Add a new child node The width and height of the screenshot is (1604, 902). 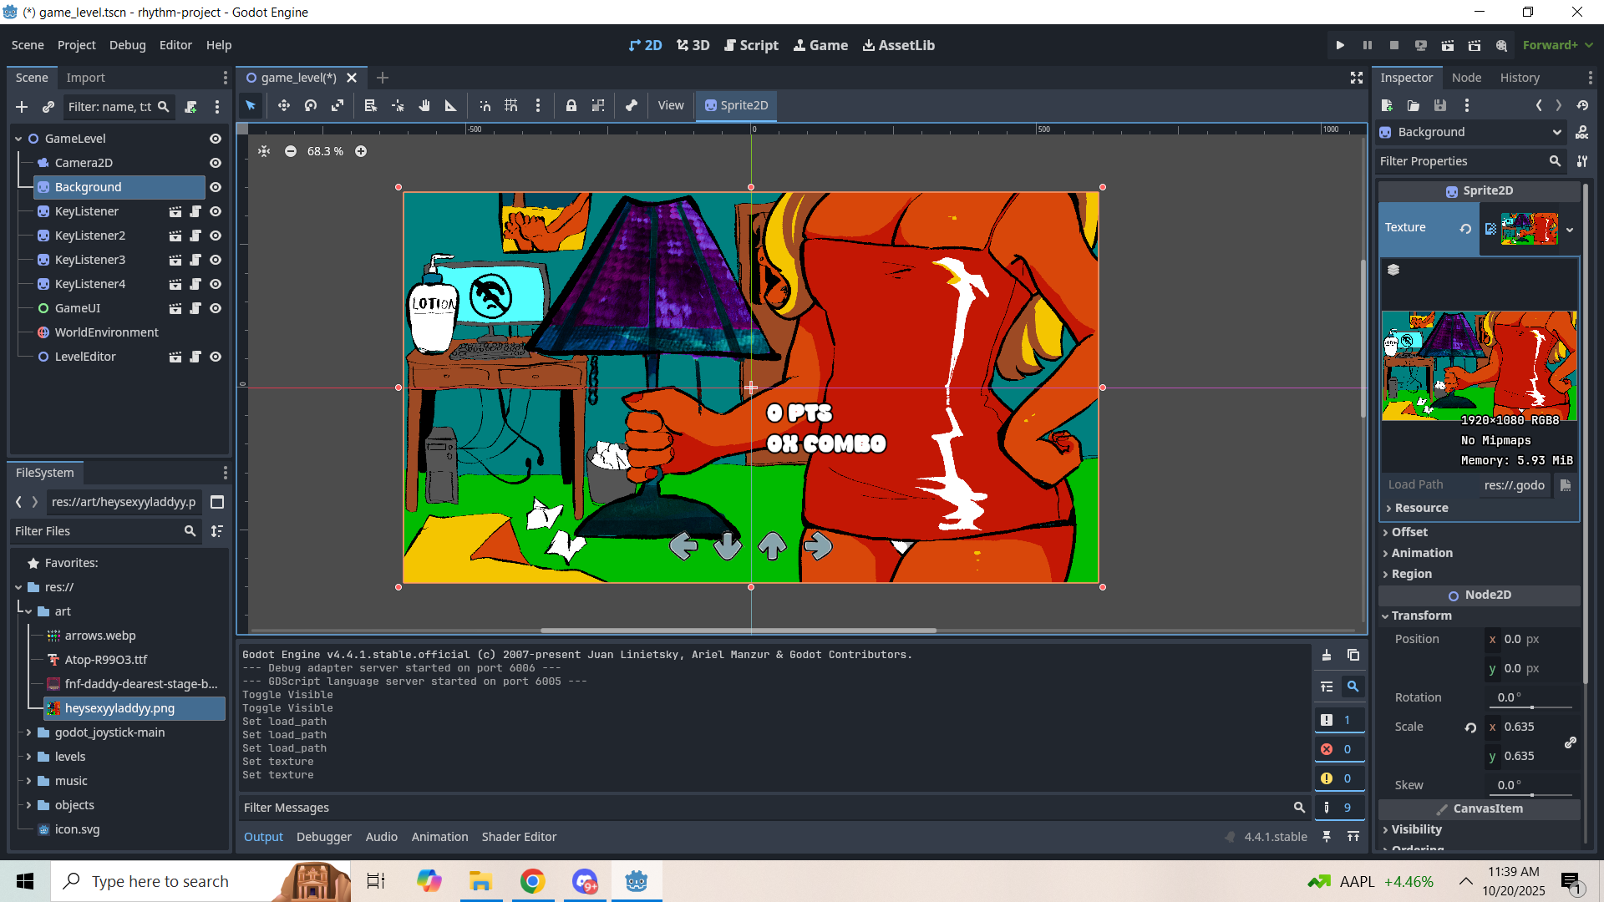click(22, 107)
